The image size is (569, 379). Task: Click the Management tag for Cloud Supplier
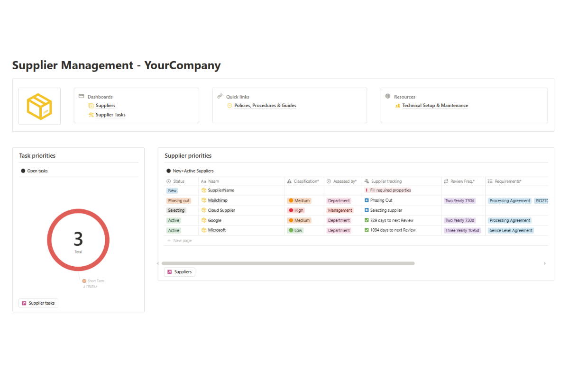coord(340,210)
